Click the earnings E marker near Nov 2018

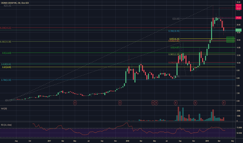[x=195, y=103]
